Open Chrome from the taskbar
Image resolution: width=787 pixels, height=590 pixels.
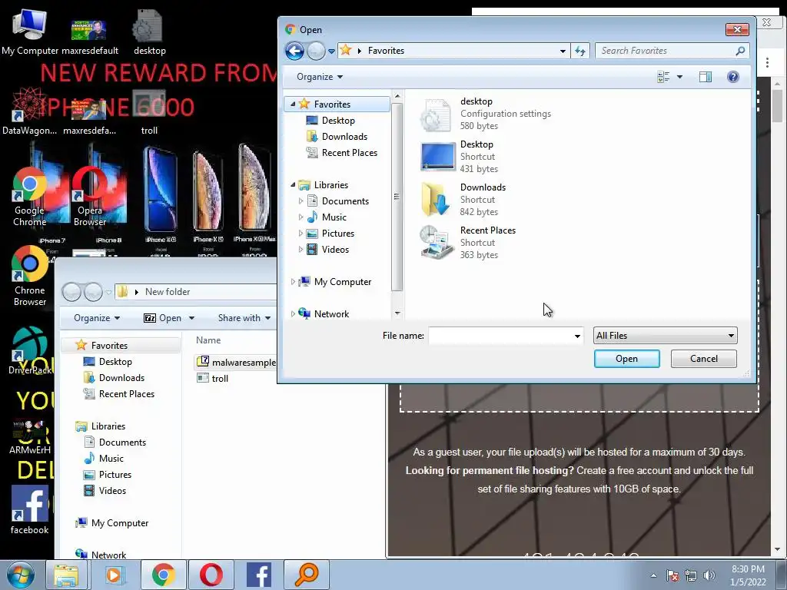point(164,575)
